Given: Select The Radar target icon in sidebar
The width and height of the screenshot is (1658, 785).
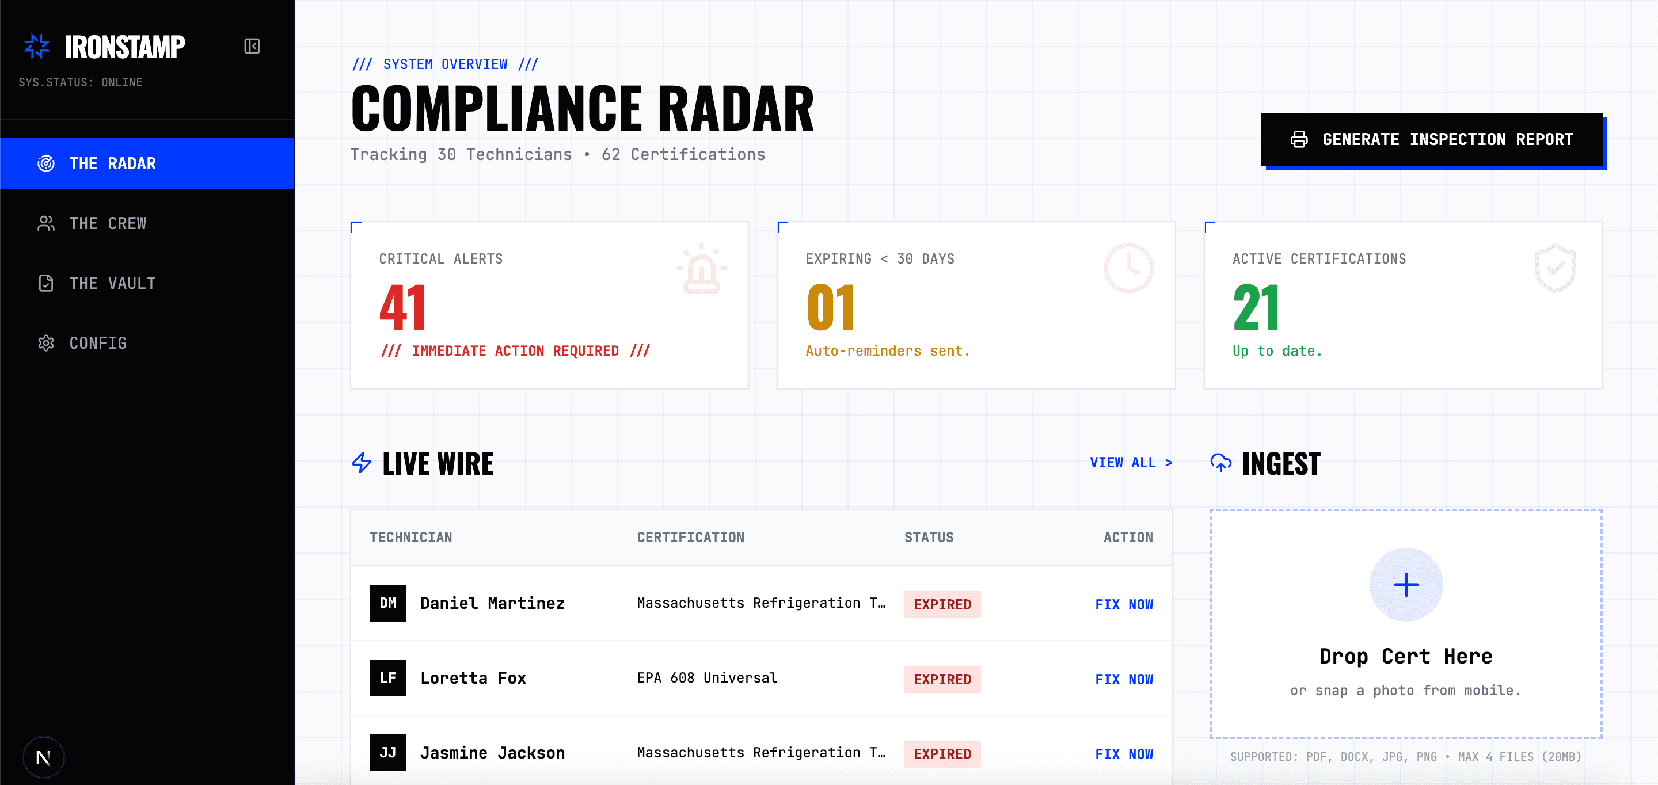Looking at the screenshot, I should pyautogui.click(x=45, y=163).
